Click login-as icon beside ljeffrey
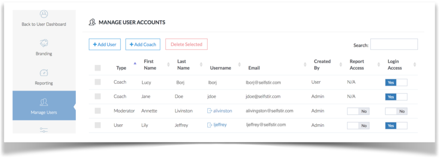 coord(209,125)
